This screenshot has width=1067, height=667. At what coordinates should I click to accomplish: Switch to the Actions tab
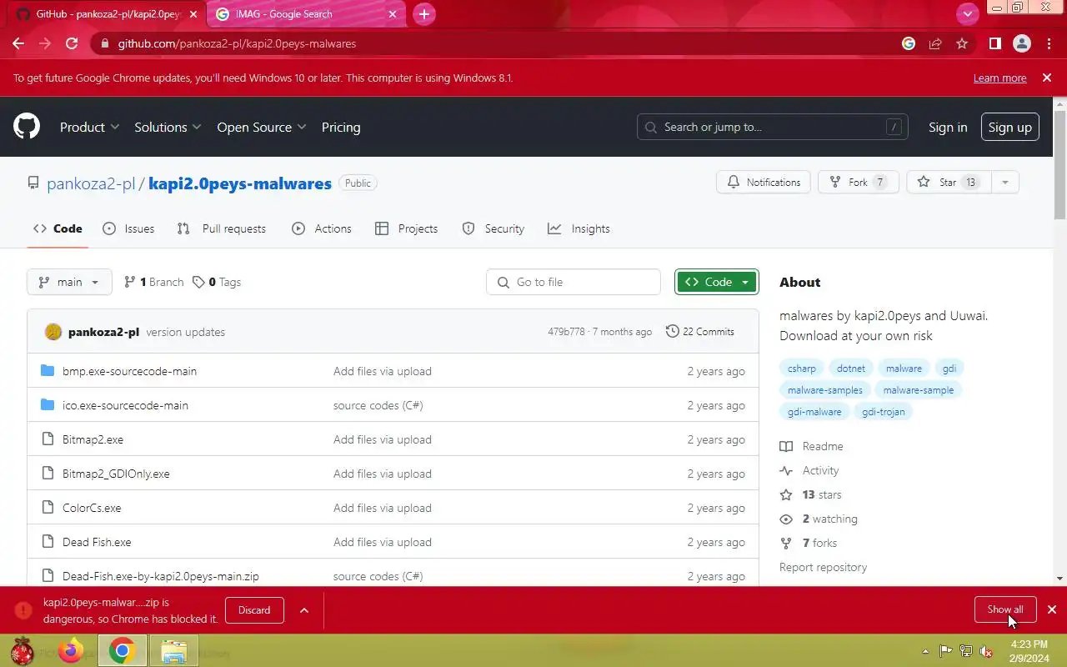click(x=322, y=228)
